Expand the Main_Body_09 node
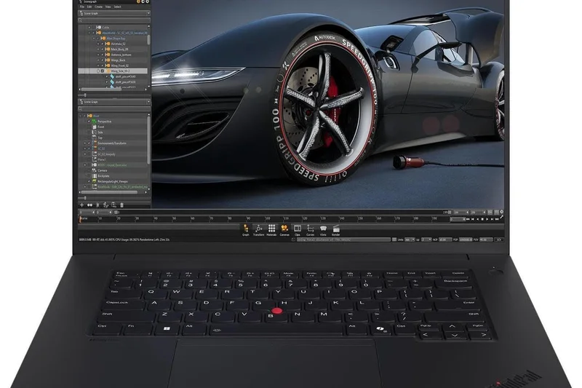Screen dimensions: 582x388 click(98, 49)
